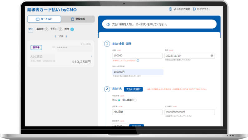Expand the ABC建設 payment entry chevron
This screenshot has width=248, height=140.
91,56
